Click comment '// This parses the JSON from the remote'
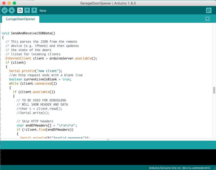Viewport: 216px width, 170px height. click(x=41, y=42)
